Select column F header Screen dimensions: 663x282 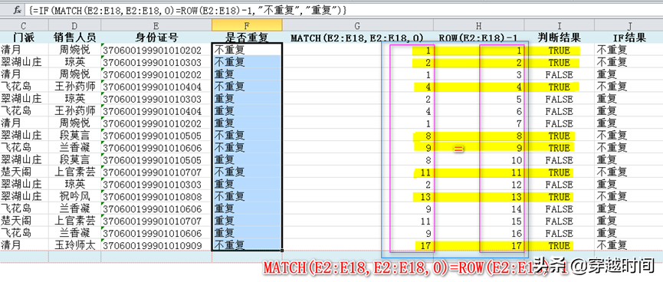247,26
